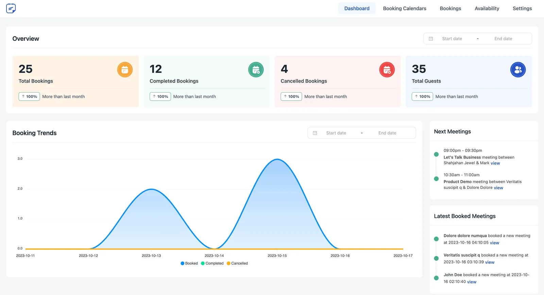Click the calendar icon in Overview date range
The height and width of the screenshot is (295, 544).
431,39
